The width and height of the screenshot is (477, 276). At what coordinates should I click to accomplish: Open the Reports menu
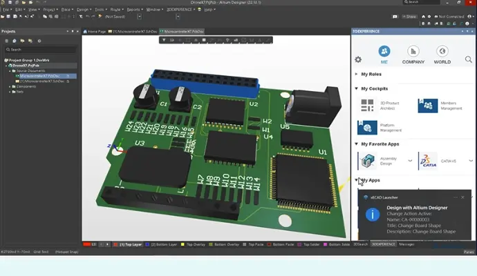[x=135, y=10]
